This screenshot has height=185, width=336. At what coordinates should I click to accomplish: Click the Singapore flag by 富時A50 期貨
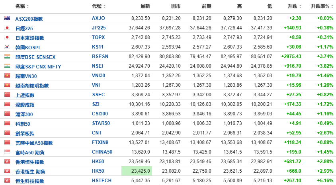pos(7,152)
